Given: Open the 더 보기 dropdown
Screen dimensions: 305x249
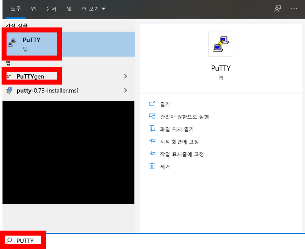Looking at the screenshot, I should click(94, 9).
